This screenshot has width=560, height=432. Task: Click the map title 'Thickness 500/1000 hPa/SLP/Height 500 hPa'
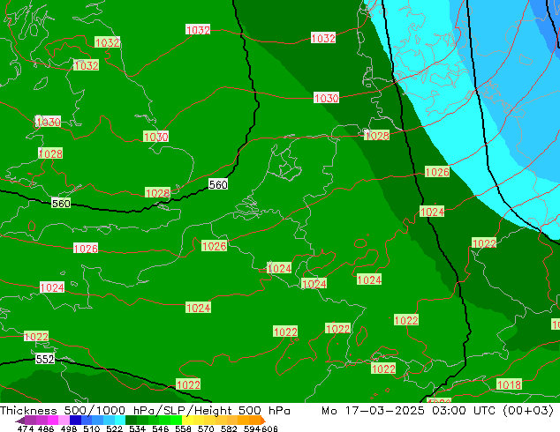pos(145,410)
